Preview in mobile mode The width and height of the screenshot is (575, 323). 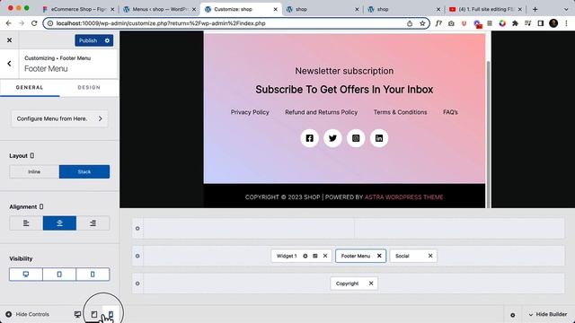pyautogui.click(x=111, y=314)
